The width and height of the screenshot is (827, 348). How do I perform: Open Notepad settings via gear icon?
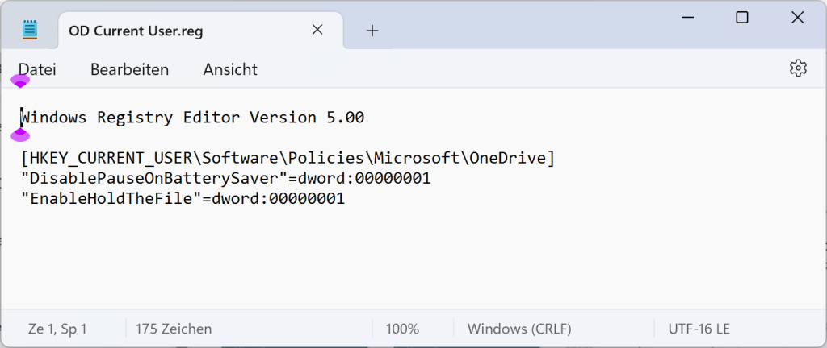(798, 68)
